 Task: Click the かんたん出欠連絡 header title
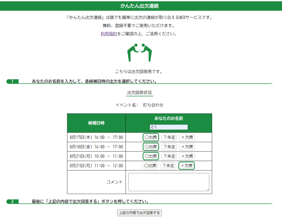tap(140, 6)
